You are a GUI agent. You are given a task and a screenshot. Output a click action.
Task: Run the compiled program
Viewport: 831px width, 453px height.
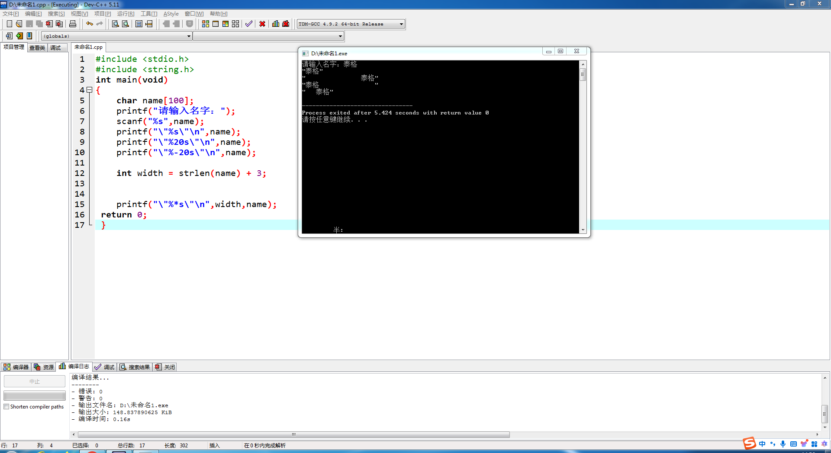click(x=216, y=24)
